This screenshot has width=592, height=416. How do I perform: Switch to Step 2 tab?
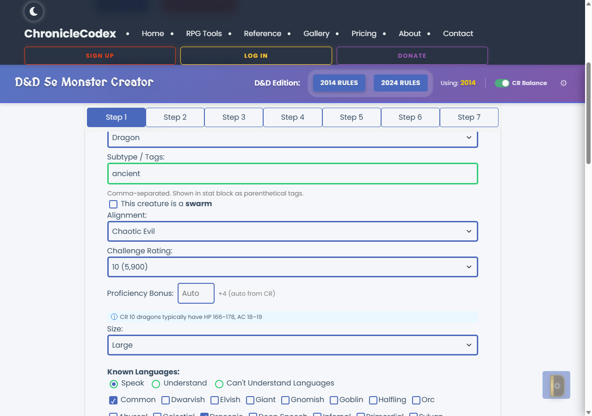[175, 117]
